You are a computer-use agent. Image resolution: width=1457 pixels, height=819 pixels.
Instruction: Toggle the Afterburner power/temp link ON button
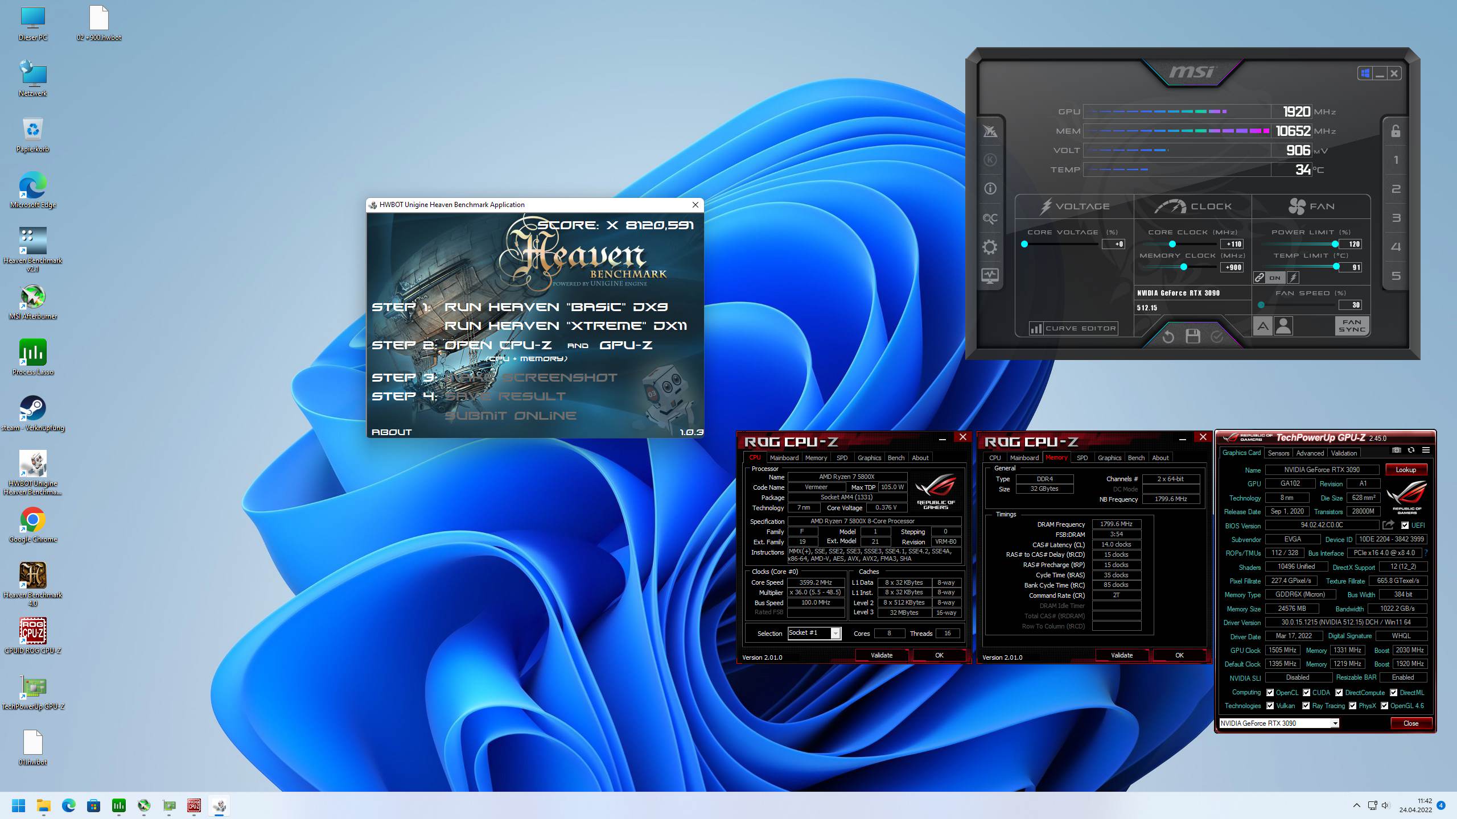(1275, 278)
